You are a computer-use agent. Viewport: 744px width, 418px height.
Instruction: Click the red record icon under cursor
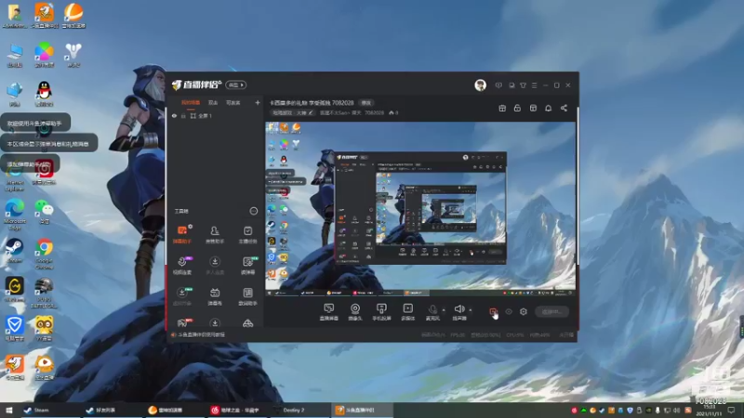pos(494,312)
